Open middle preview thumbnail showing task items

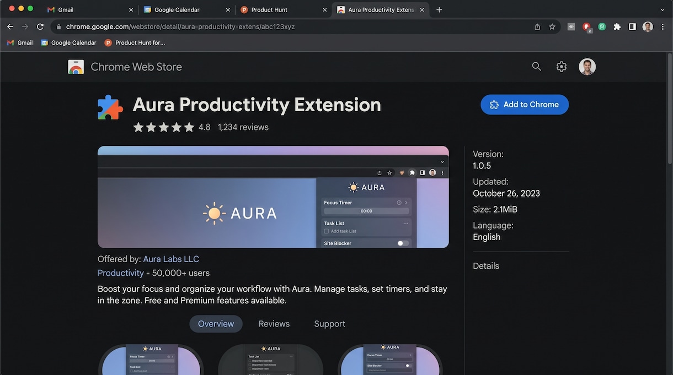(x=271, y=360)
